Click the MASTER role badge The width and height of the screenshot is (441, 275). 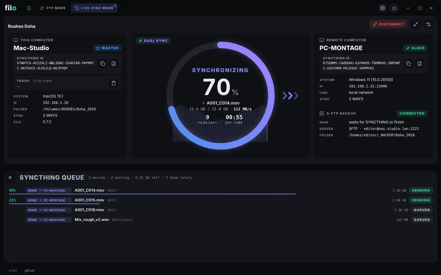pyautogui.click(x=107, y=48)
